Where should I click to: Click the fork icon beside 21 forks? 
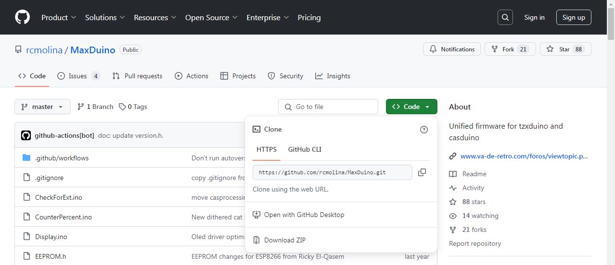point(453,229)
